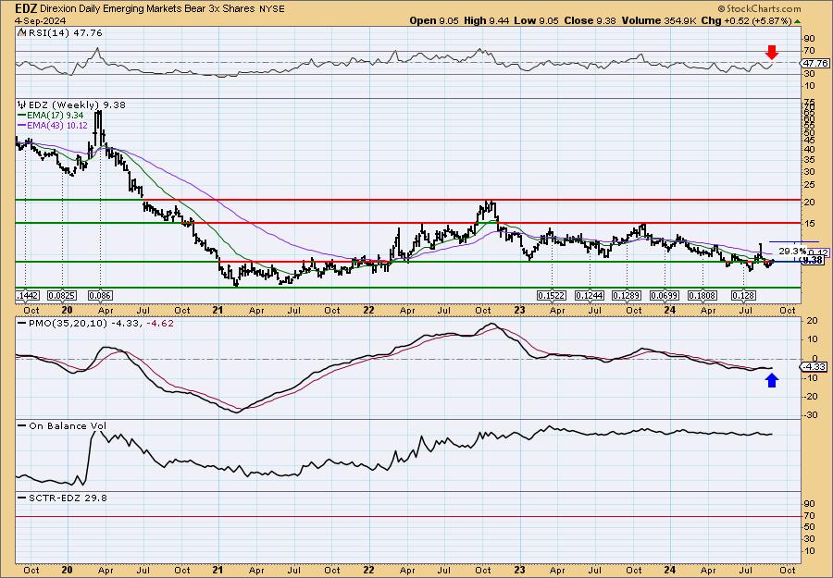This screenshot has width=833, height=578.
Task: Click the 0.086 dividend marker box
Action: click(x=100, y=296)
